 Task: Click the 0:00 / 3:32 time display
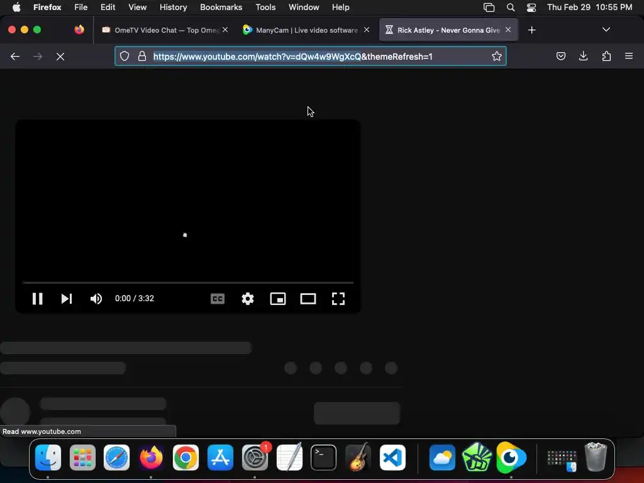tap(135, 299)
